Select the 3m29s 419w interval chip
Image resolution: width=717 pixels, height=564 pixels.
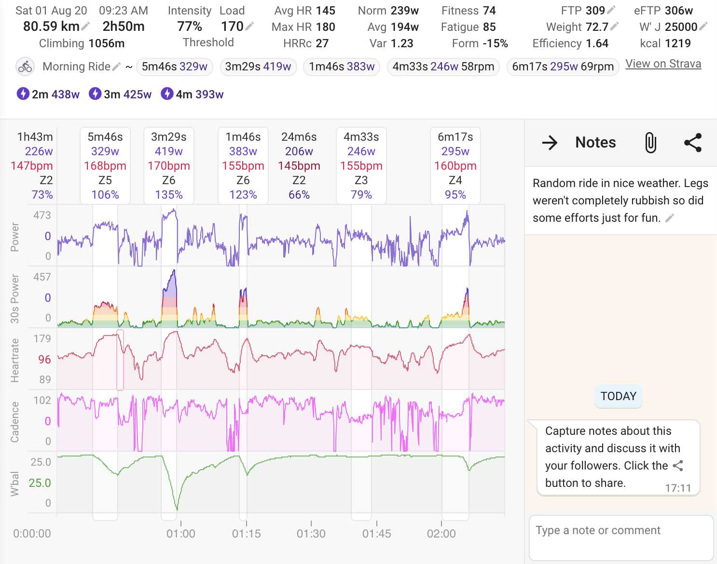pos(258,67)
